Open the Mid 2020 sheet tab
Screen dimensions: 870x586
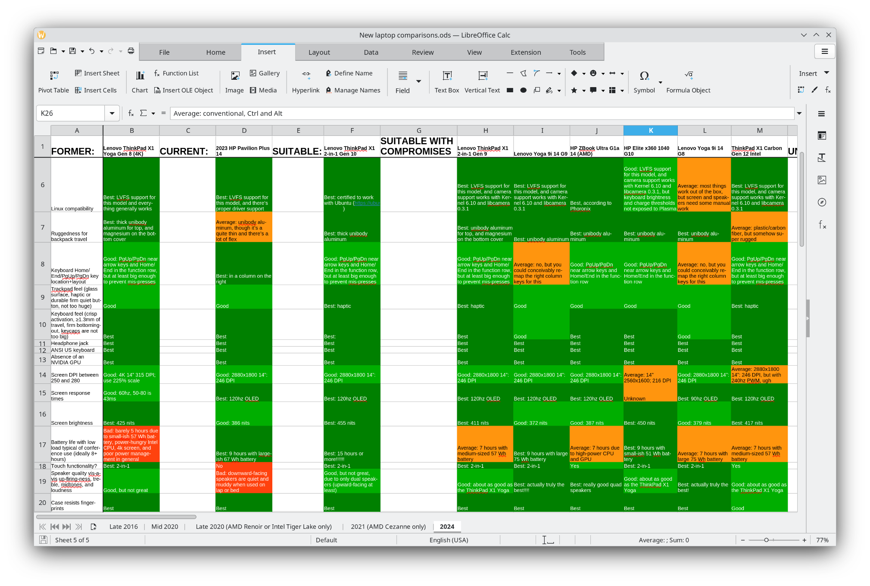(x=165, y=526)
